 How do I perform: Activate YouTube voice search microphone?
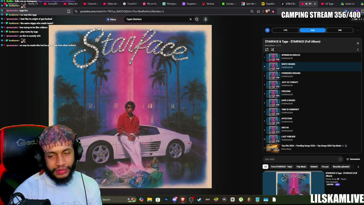coord(206,19)
